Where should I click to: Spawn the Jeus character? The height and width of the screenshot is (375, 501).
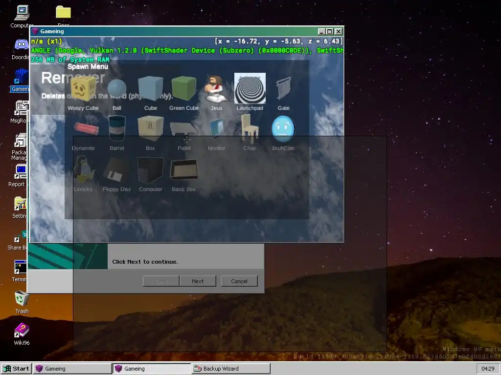(216, 92)
